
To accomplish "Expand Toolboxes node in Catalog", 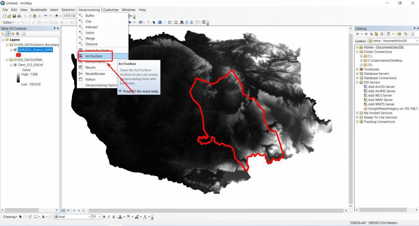I will click(357, 69).
